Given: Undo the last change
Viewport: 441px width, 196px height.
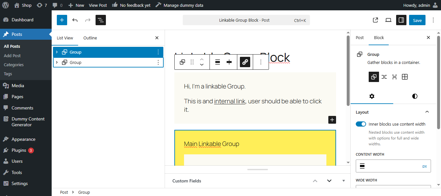Looking at the screenshot, I should (75, 20).
